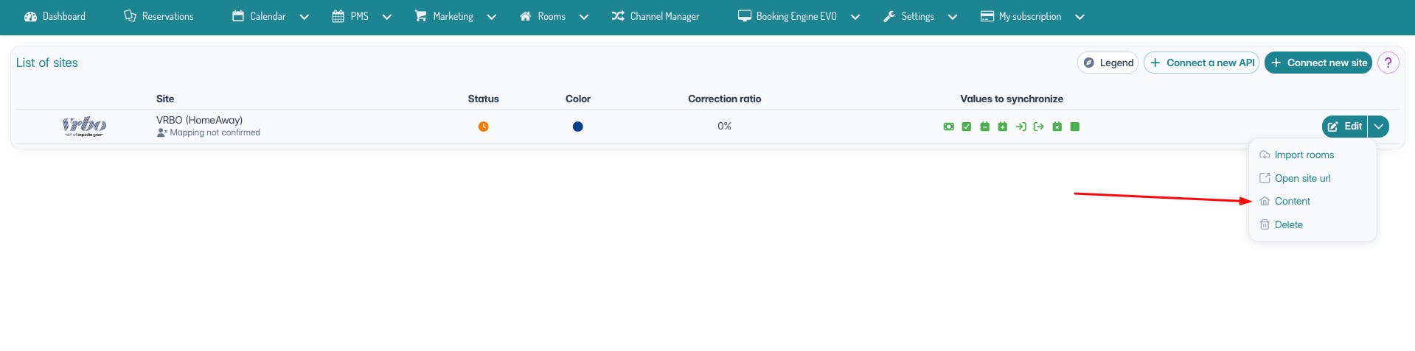Open the purple question mark help
The width and height of the screenshot is (1415, 351).
[1388, 63]
